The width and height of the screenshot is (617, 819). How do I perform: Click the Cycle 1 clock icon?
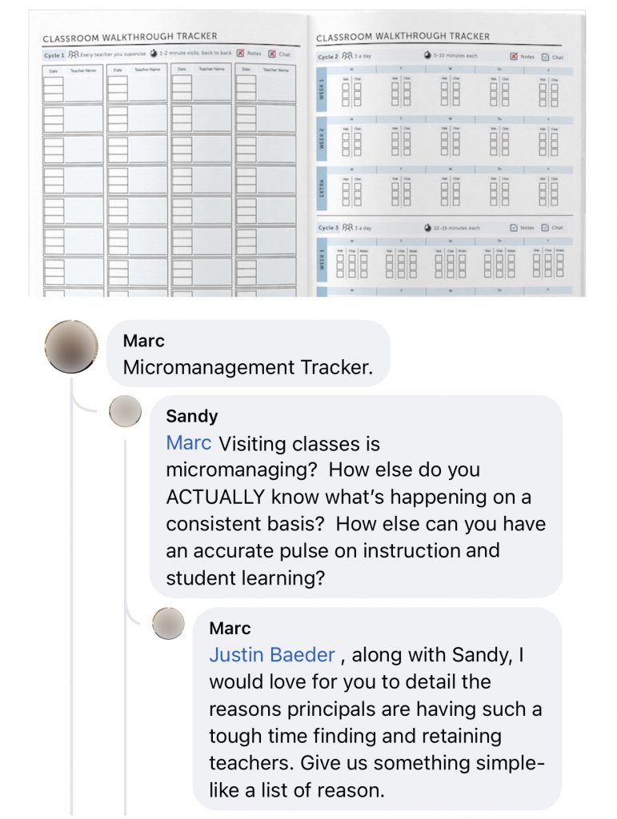coord(154,54)
